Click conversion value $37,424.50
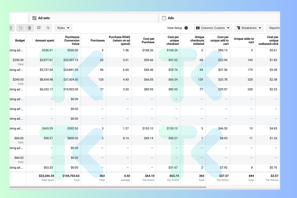297x198 pixels. click(70, 80)
